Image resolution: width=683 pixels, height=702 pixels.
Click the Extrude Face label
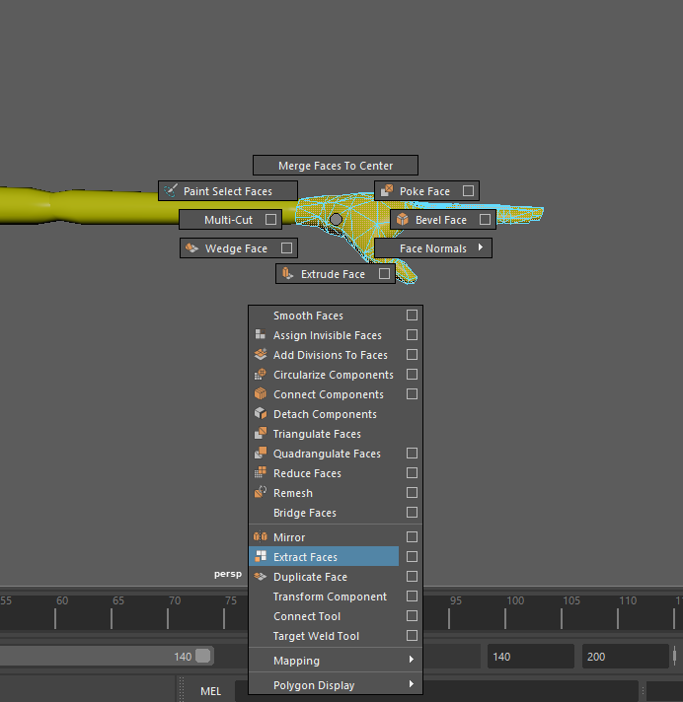pyautogui.click(x=333, y=274)
